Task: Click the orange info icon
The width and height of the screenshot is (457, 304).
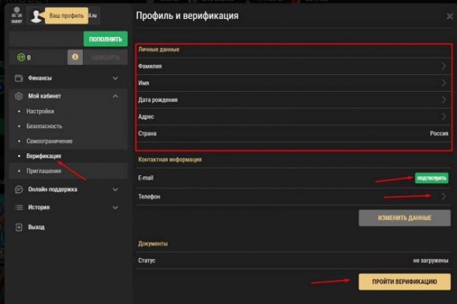Action: click(x=75, y=57)
